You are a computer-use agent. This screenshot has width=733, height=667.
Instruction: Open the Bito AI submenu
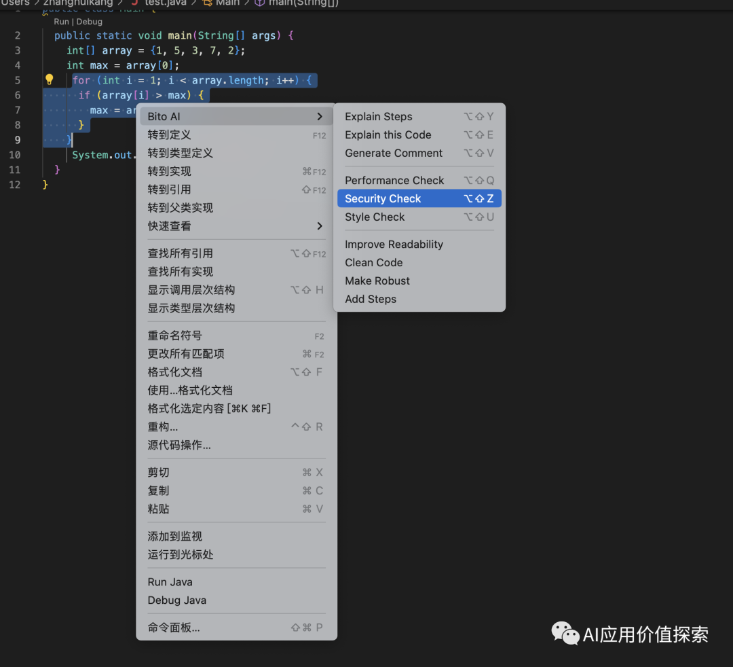[x=236, y=116]
